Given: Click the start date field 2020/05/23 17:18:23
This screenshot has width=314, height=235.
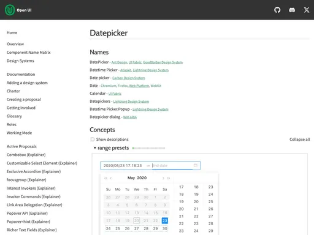Looking at the screenshot, I should click(123, 165).
